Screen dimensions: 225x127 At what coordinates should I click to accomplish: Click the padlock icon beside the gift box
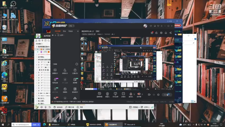click(156, 33)
